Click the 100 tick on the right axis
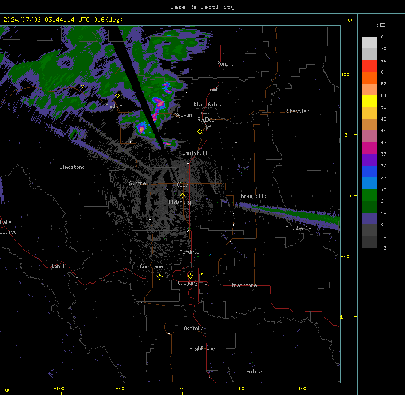This screenshot has width=405, height=395. [345, 74]
